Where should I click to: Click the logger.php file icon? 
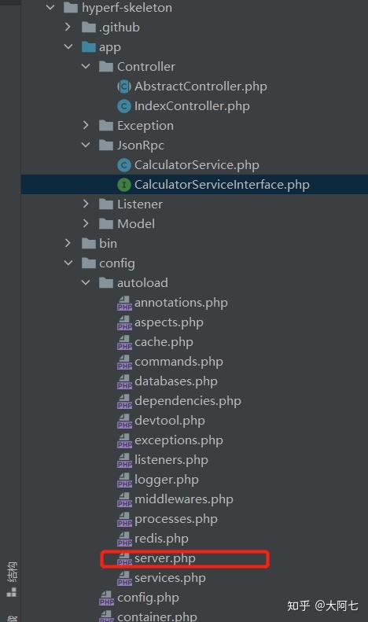[124, 480]
